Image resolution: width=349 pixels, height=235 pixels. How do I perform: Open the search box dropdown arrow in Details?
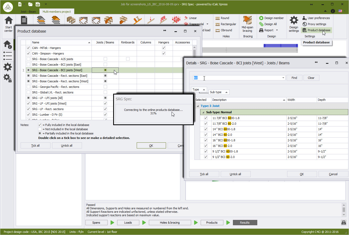pos(283,78)
